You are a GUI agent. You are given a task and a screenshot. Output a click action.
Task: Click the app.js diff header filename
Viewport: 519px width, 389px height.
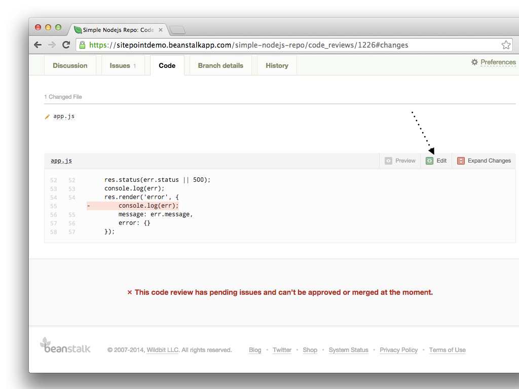(61, 161)
